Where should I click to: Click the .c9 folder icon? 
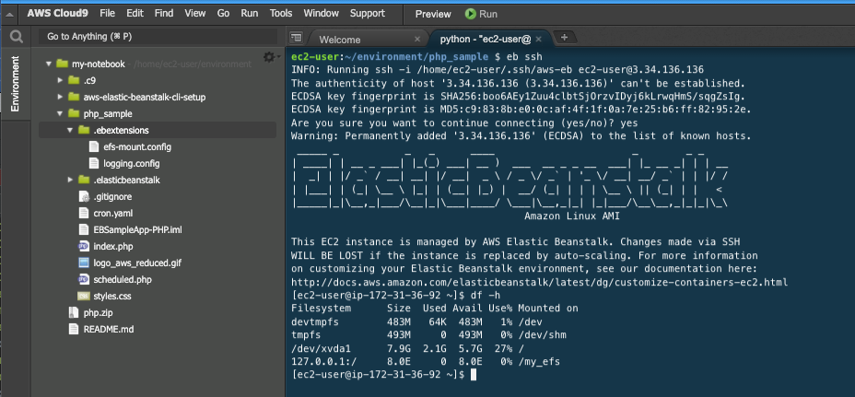(x=74, y=80)
